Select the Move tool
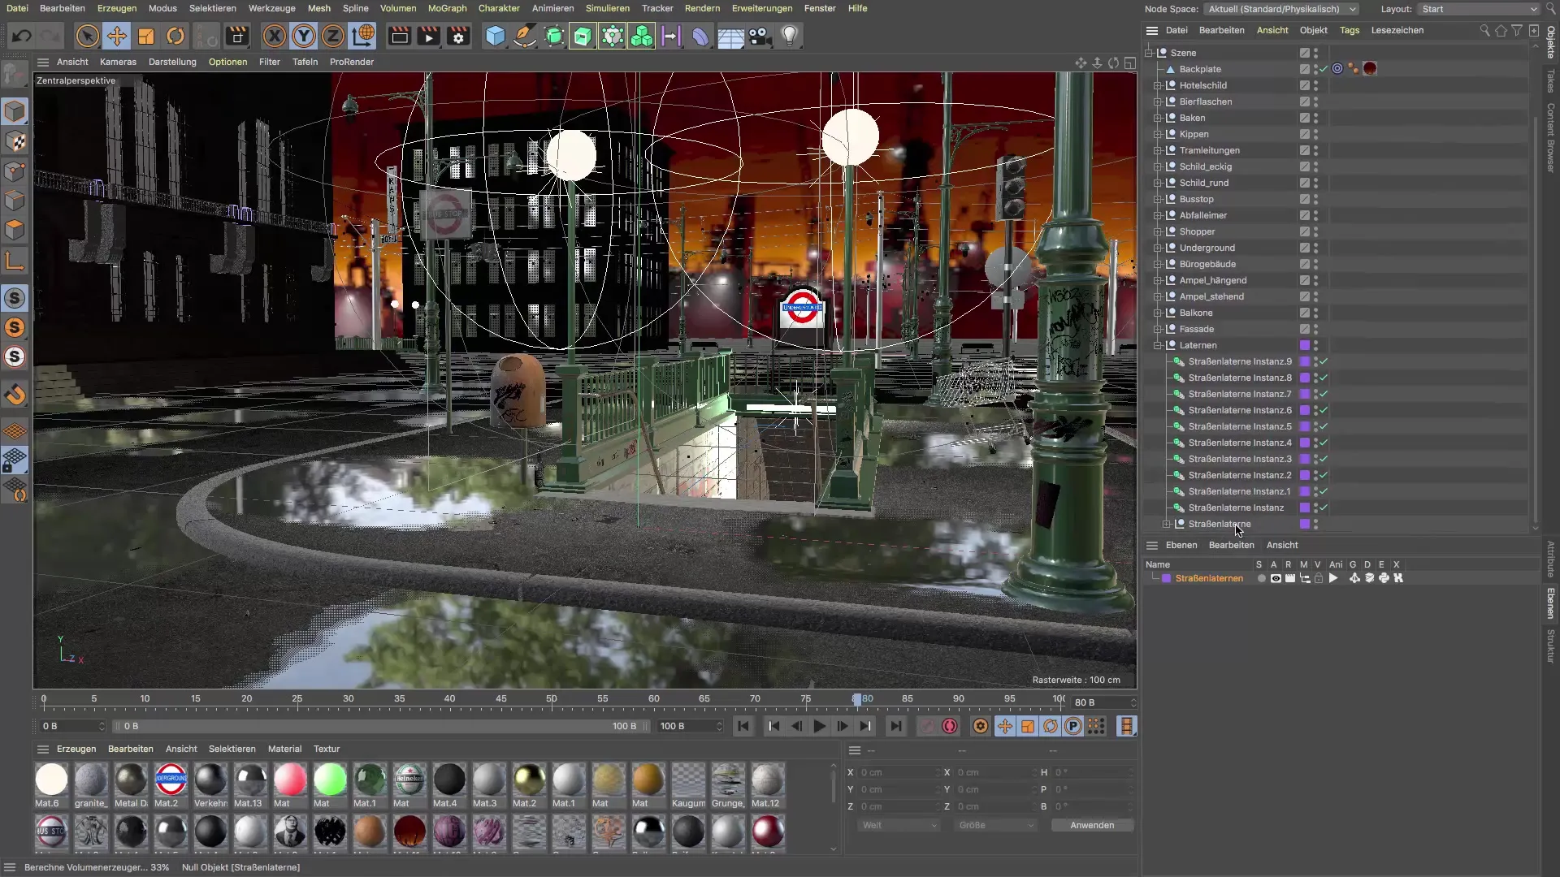Viewport: 1560px width, 877px height. (x=116, y=36)
